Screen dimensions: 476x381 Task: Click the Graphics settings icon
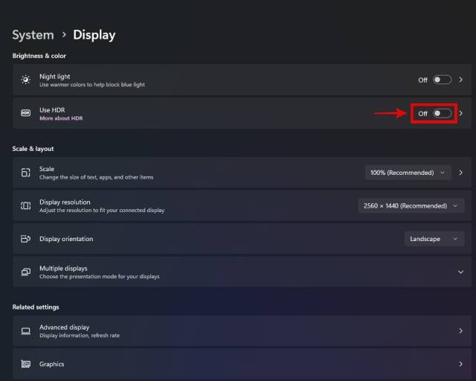click(x=26, y=364)
